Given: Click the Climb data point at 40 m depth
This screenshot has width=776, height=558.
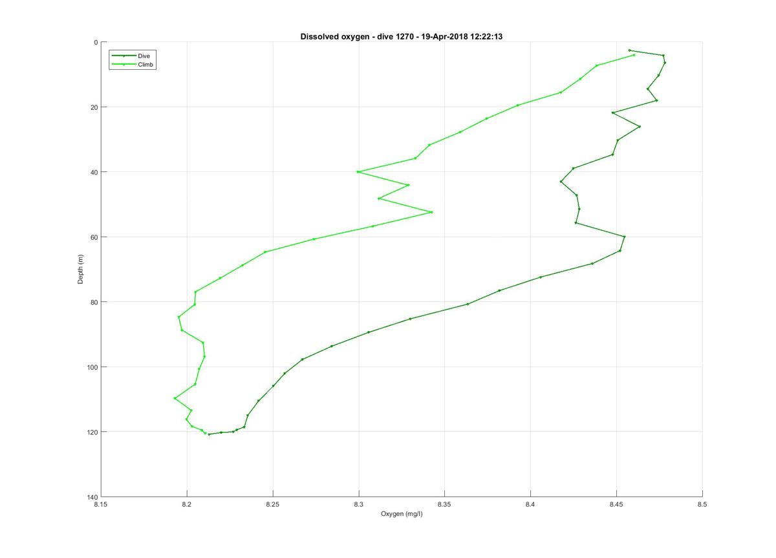Looking at the screenshot, I should tap(358, 171).
